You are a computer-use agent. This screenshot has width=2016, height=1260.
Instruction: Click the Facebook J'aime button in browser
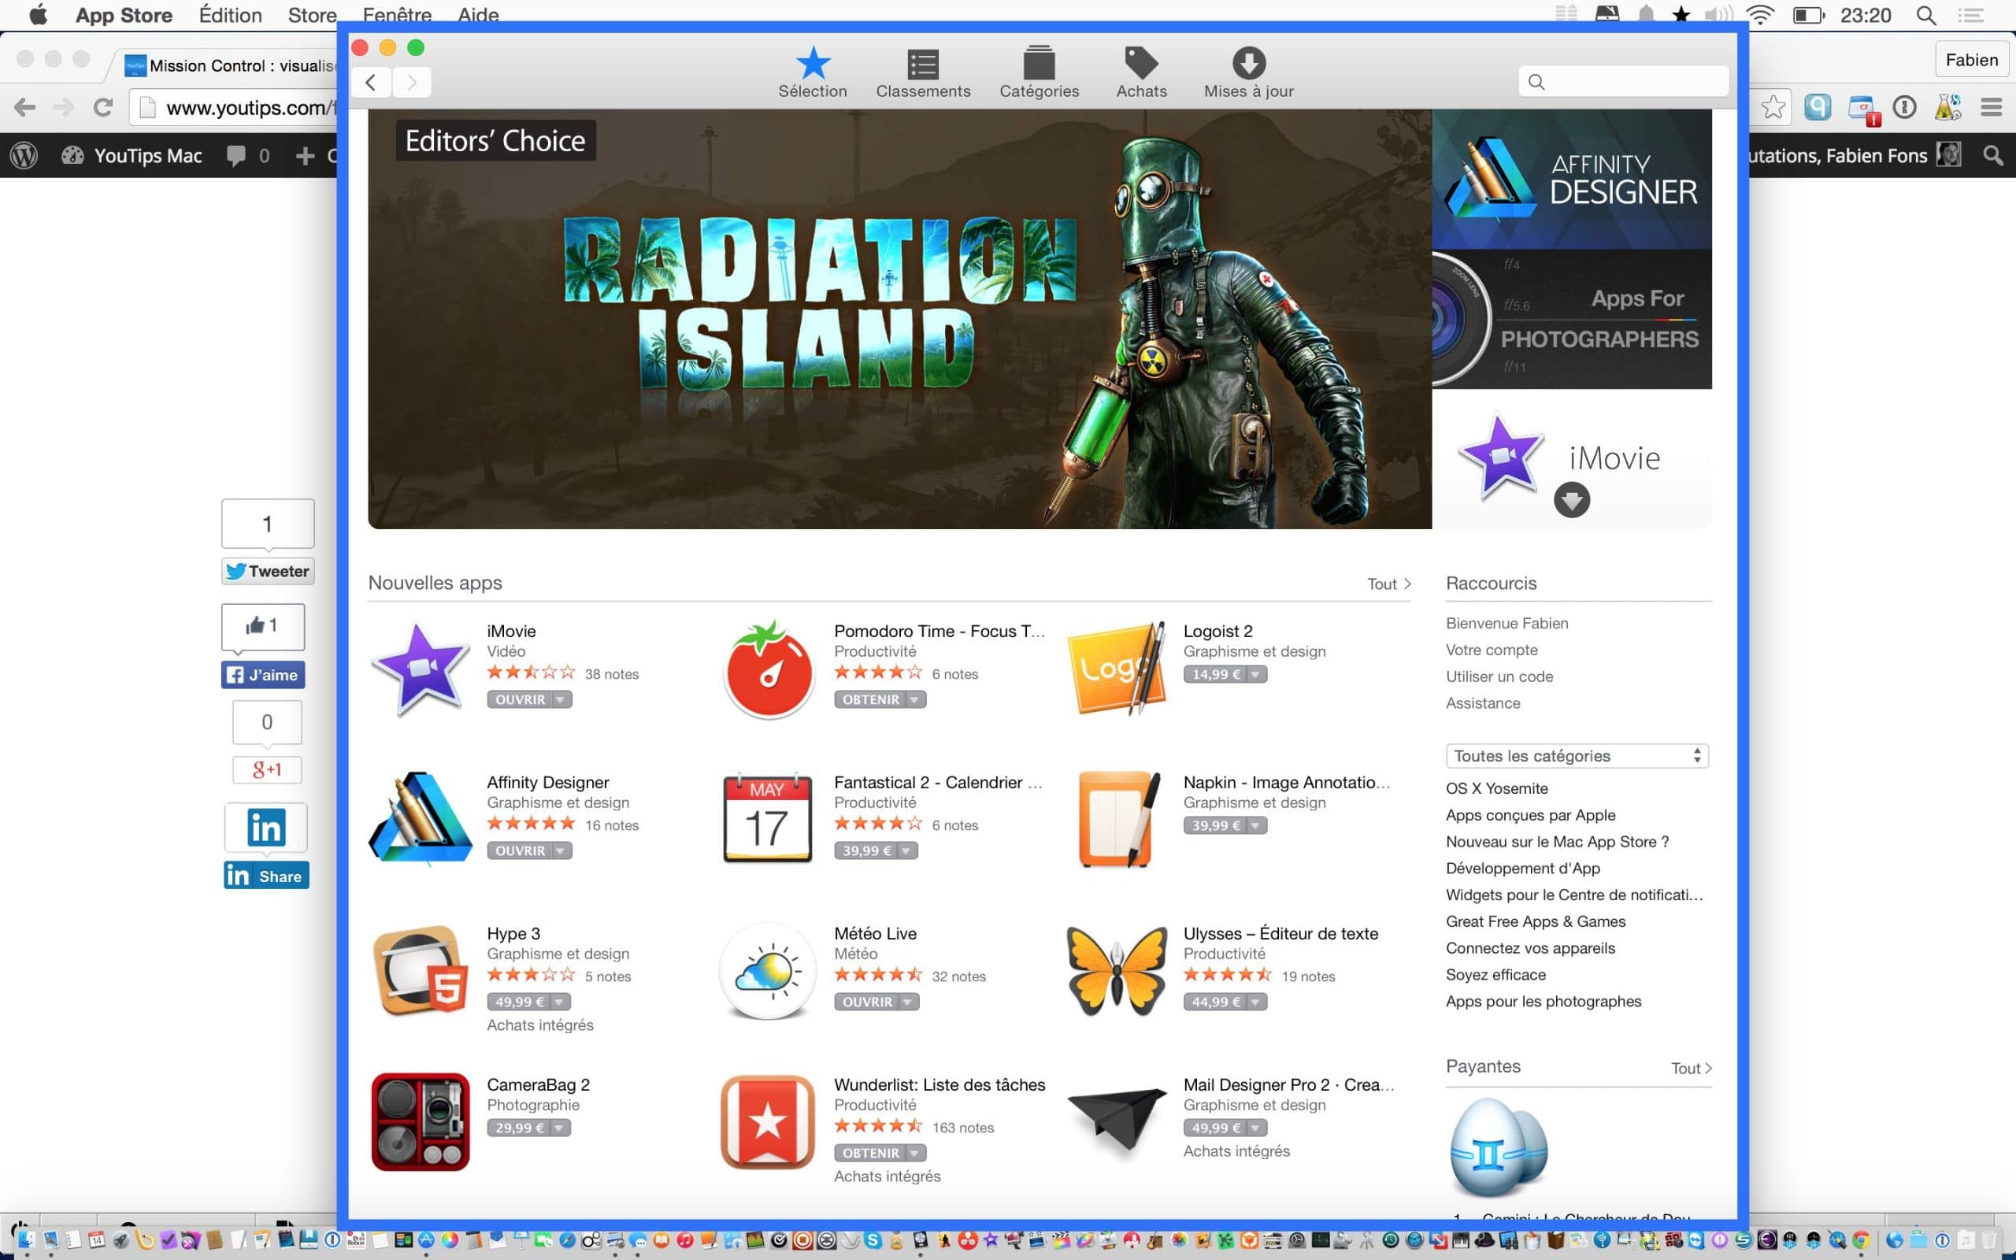coord(263,675)
